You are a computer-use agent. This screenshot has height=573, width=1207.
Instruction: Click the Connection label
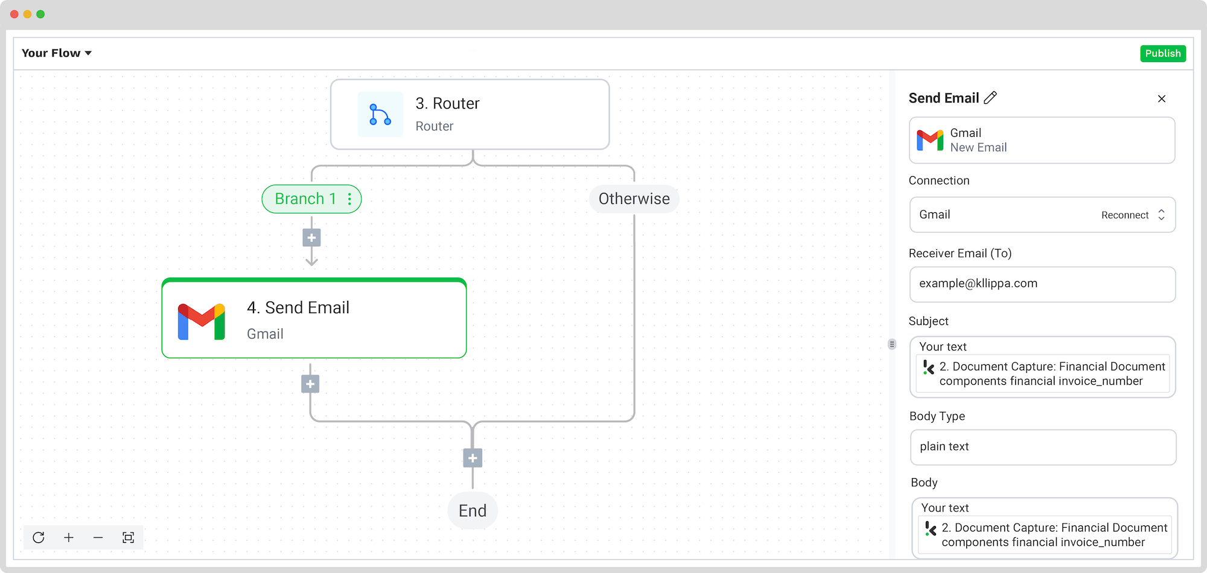click(939, 180)
